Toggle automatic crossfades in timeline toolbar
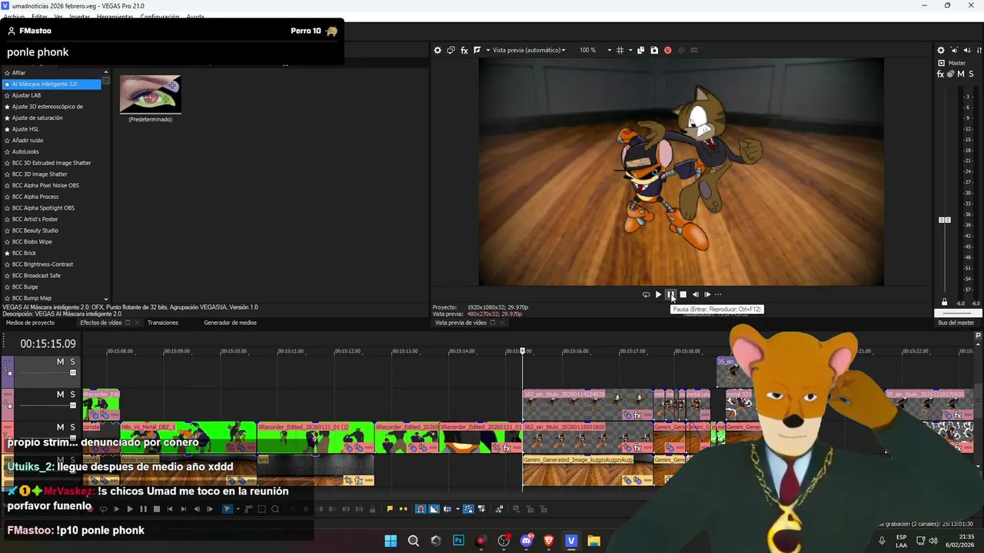The height and width of the screenshot is (553, 984). click(434, 508)
